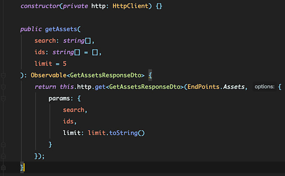Click 'http' parameter name in constructor
The width and height of the screenshot is (285, 176).
(98, 6)
